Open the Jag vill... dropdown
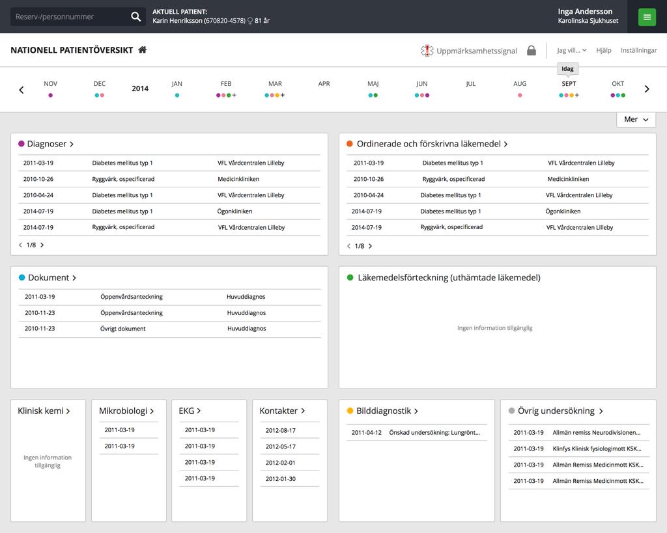This screenshot has height=533, width=667. click(x=571, y=50)
